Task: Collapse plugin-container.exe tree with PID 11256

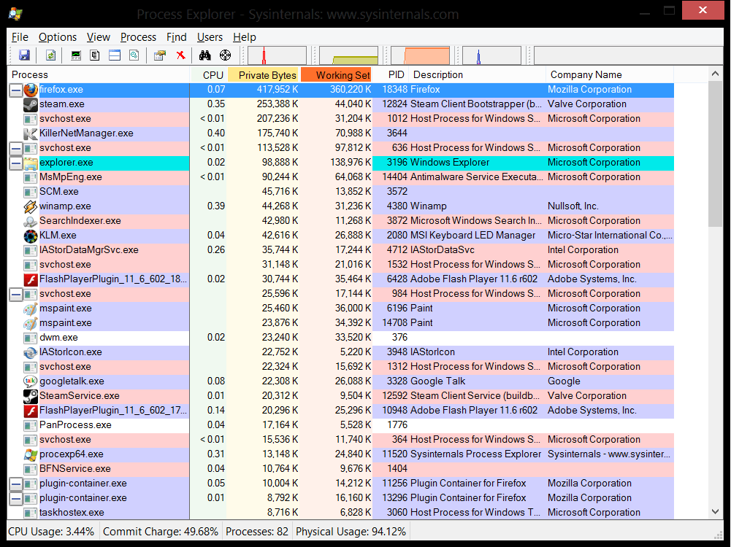Action: pyautogui.click(x=16, y=484)
